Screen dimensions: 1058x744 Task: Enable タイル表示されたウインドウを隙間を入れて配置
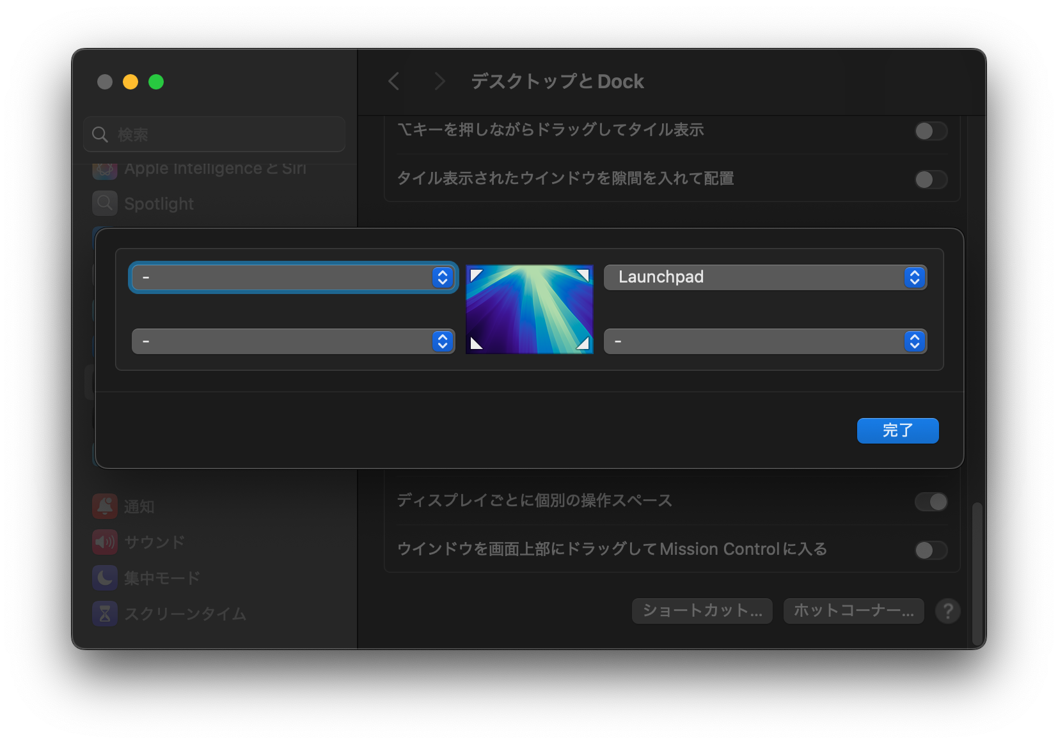click(931, 180)
